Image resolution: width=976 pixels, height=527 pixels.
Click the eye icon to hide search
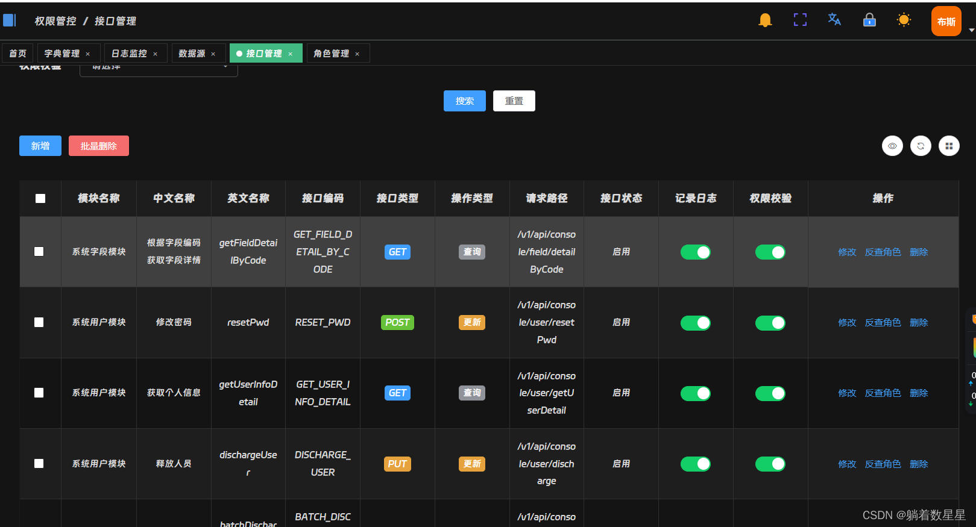[x=892, y=146]
